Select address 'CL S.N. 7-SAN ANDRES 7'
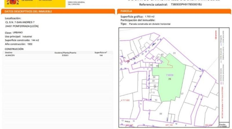 pos(20,22)
